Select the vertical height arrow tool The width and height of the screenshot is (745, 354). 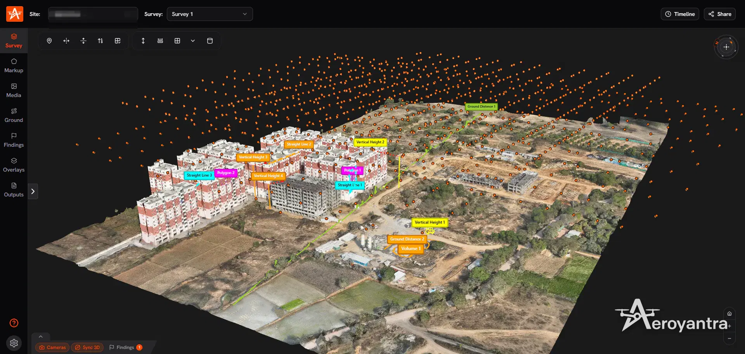click(x=143, y=41)
